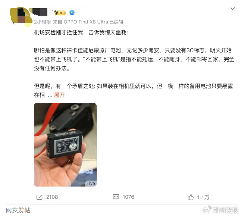
Task: Open the 2108 reposts count
Action: pyautogui.click(x=52, y=197)
